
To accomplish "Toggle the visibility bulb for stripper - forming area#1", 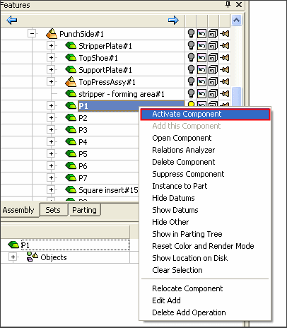I will pos(191,94).
